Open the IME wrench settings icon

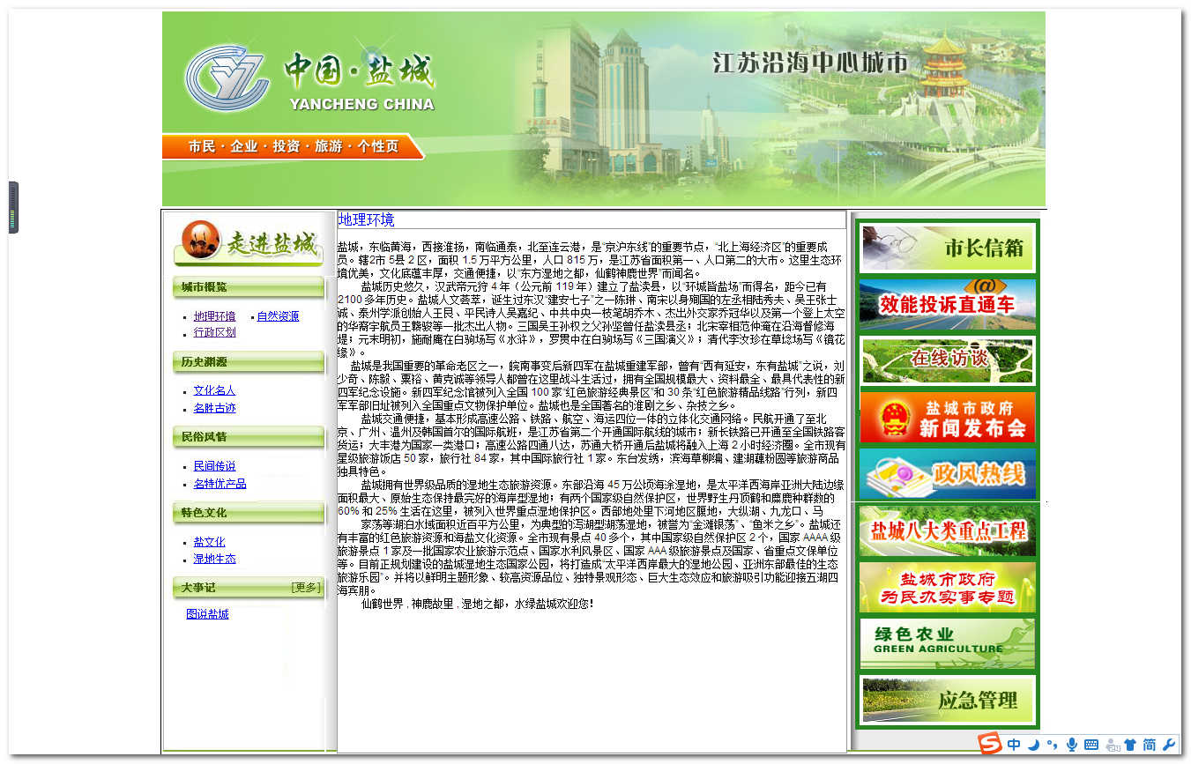tap(1169, 745)
